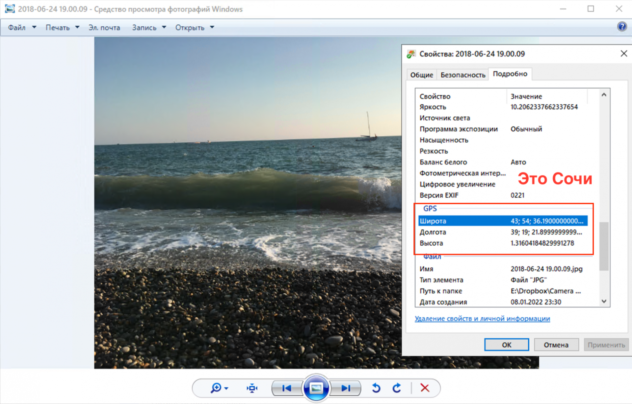Start the slideshow with center button
The height and width of the screenshot is (404, 632).
point(316,388)
